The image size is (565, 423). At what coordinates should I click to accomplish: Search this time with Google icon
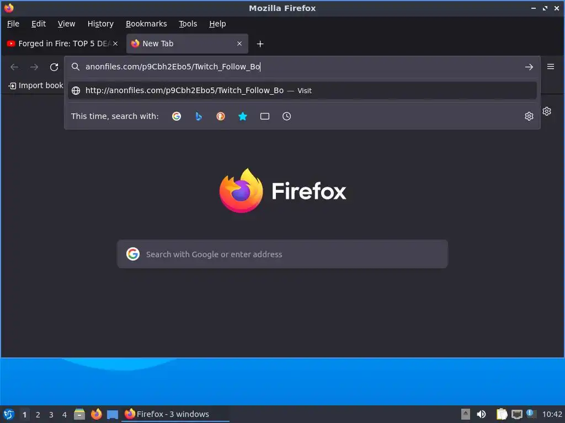(x=177, y=116)
